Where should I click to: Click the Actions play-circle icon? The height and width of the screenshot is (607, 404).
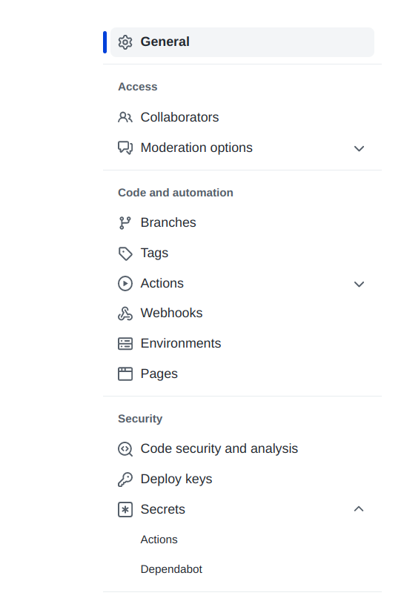[x=125, y=283]
